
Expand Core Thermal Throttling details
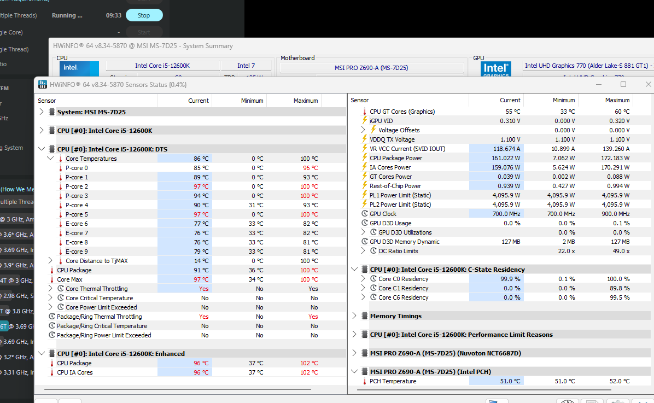click(50, 289)
